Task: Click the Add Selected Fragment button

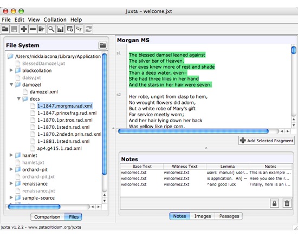Action: point(267,141)
